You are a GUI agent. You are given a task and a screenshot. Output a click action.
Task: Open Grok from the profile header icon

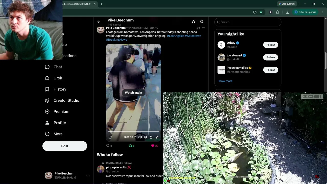tap(193, 22)
